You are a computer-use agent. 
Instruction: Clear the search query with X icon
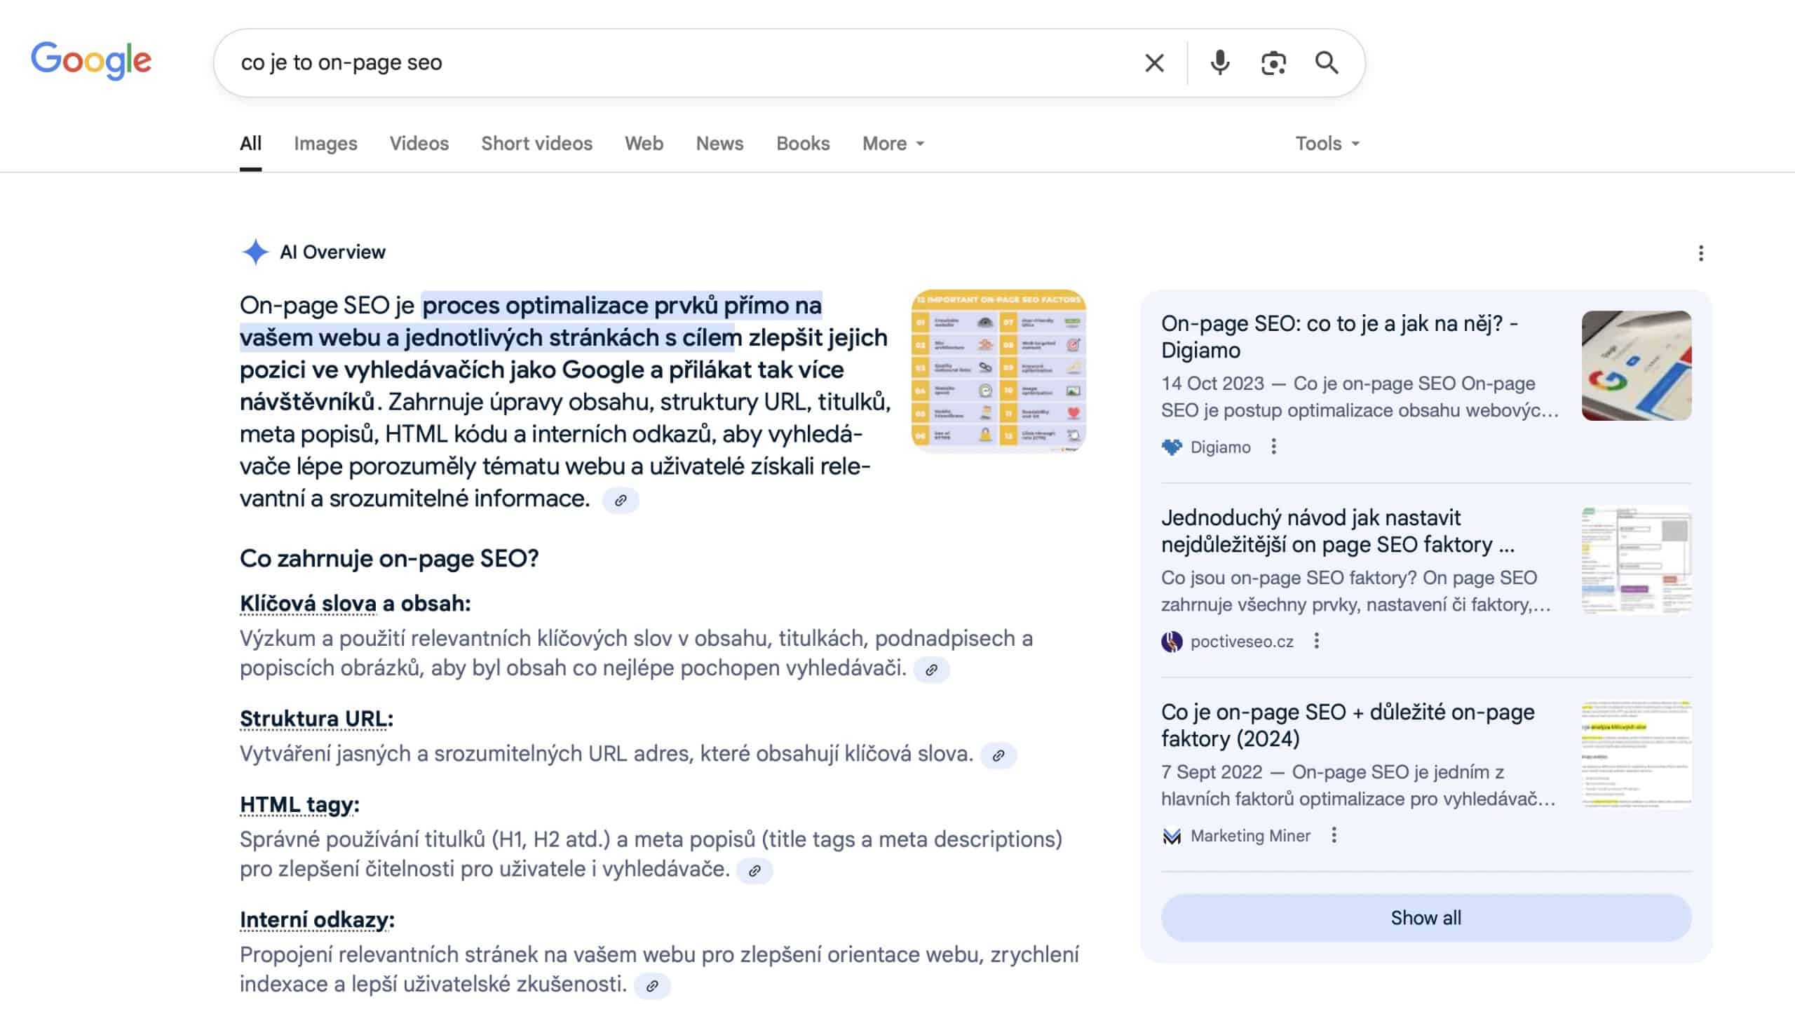point(1154,63)
